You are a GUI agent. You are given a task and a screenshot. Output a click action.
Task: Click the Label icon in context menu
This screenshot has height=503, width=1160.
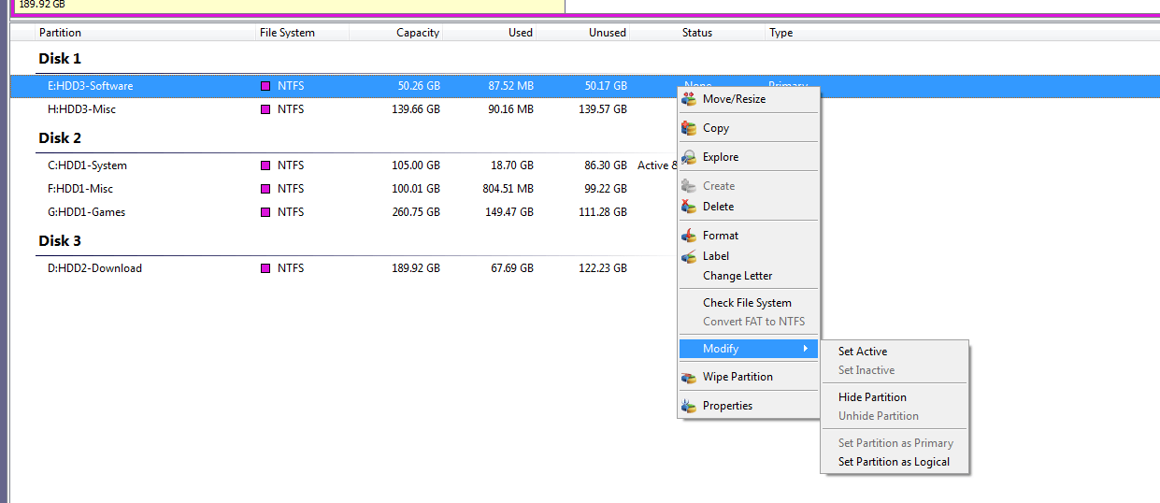tap(689, 256)
